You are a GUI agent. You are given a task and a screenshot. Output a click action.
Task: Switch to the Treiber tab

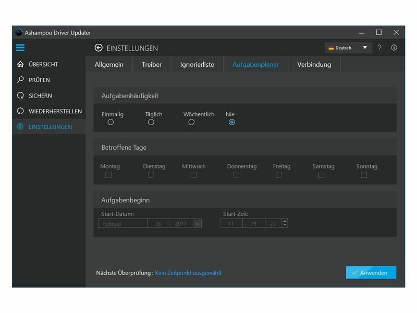[152, 65]
